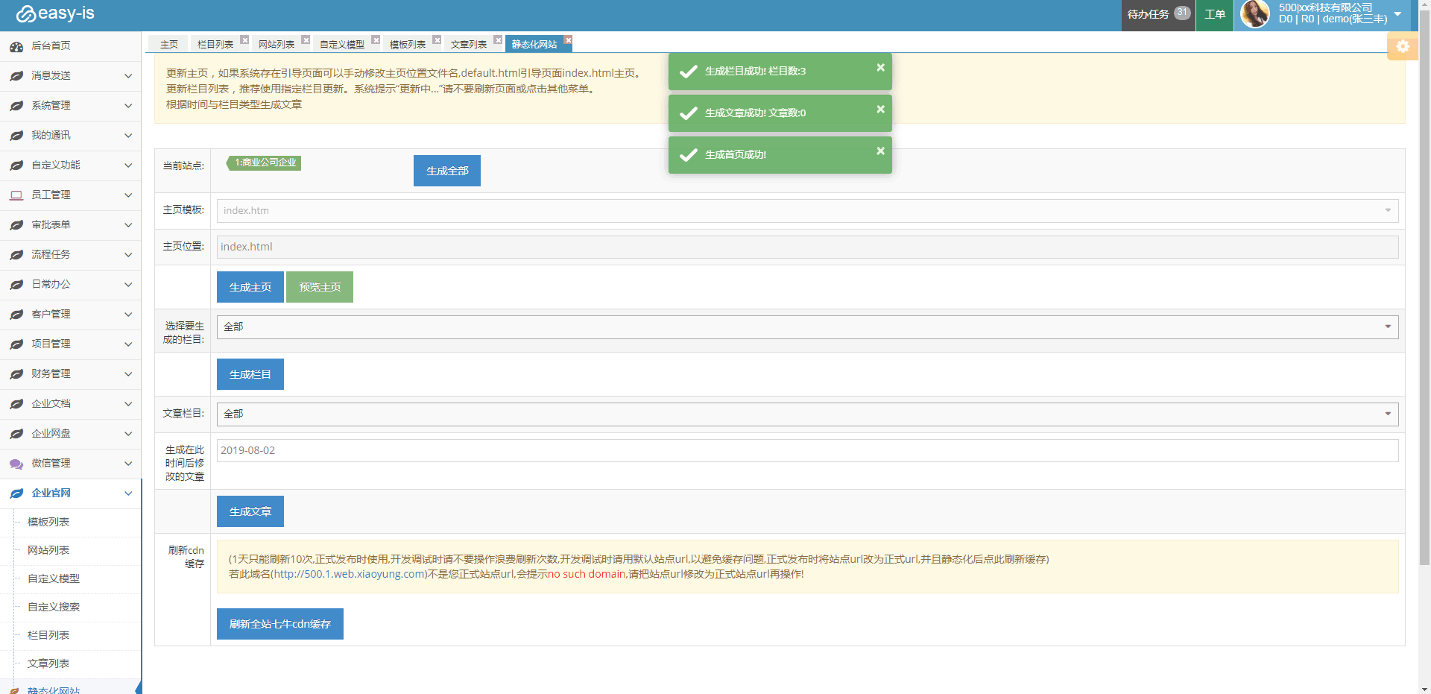Collapse the 企业官网 menu chevron
1431x694 pixels.
pyautogui.click(x=128, y=493)
